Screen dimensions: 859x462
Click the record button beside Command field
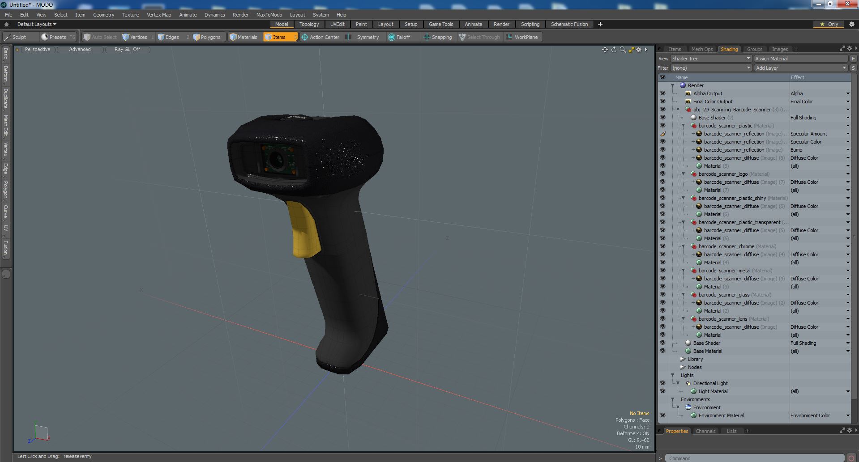pyautogui.click(x=851, y=458)
